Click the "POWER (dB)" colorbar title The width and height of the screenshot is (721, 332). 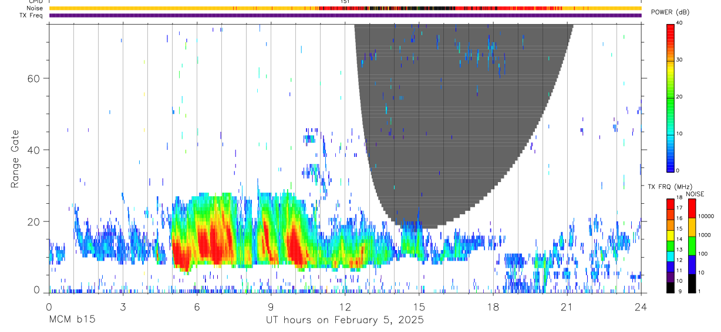(x=670, y=12)
